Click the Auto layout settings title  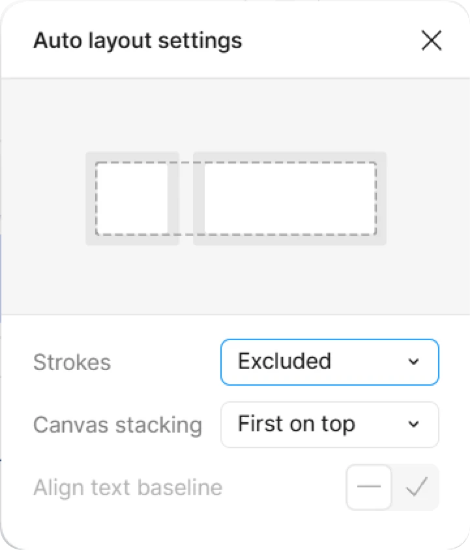click(138, 40)
